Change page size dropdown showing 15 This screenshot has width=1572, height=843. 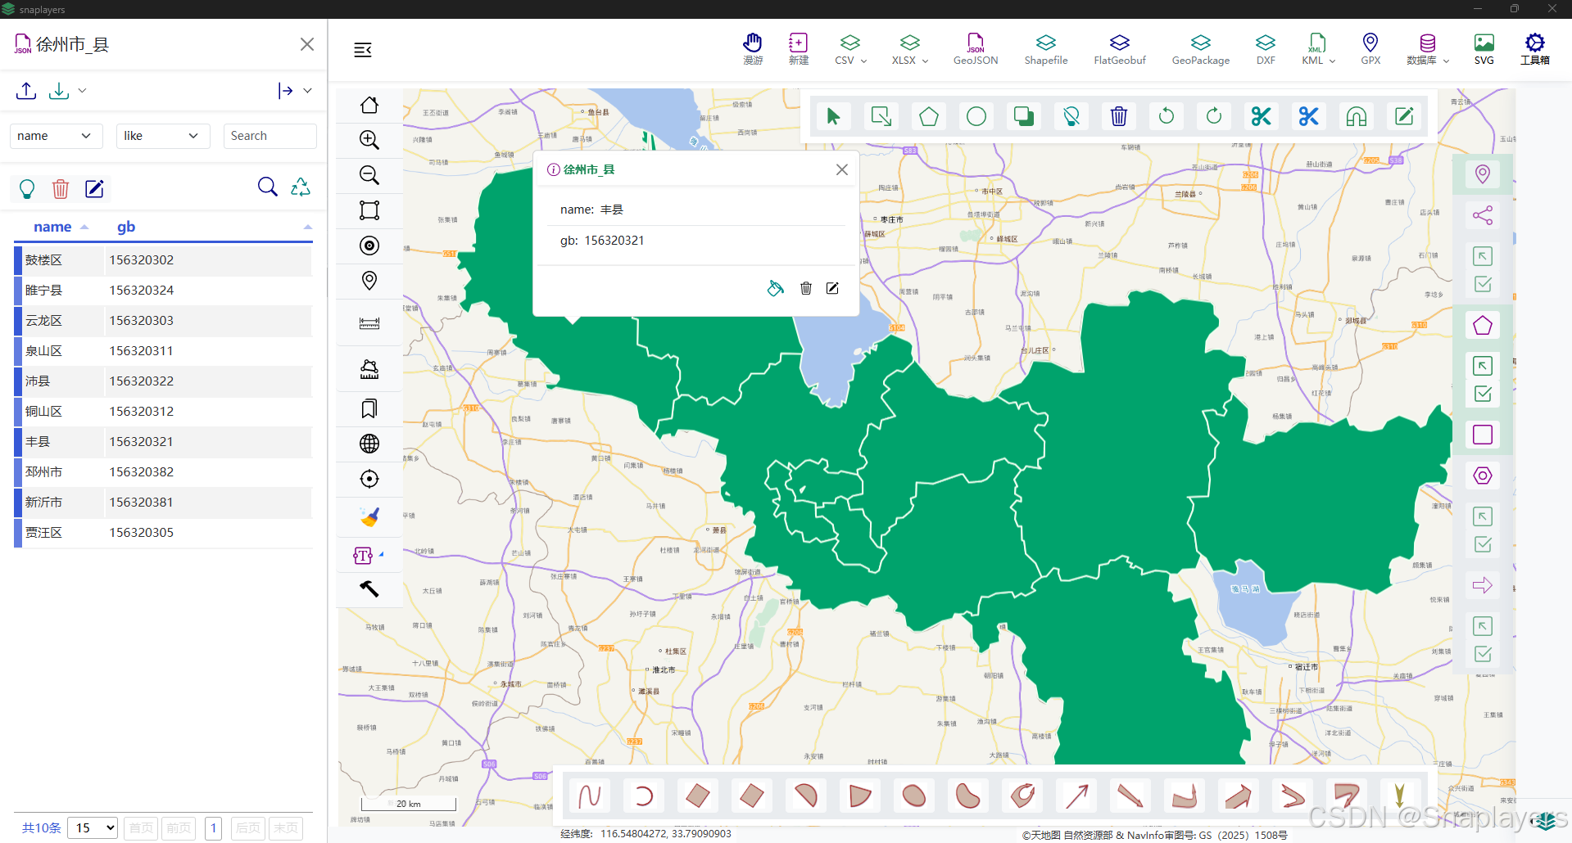pyautogui.click(x=93, y=827)
